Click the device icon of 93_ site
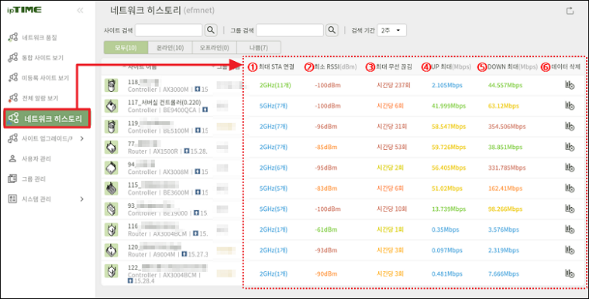Viewport: 589px width, 299px height. [111, 209]
